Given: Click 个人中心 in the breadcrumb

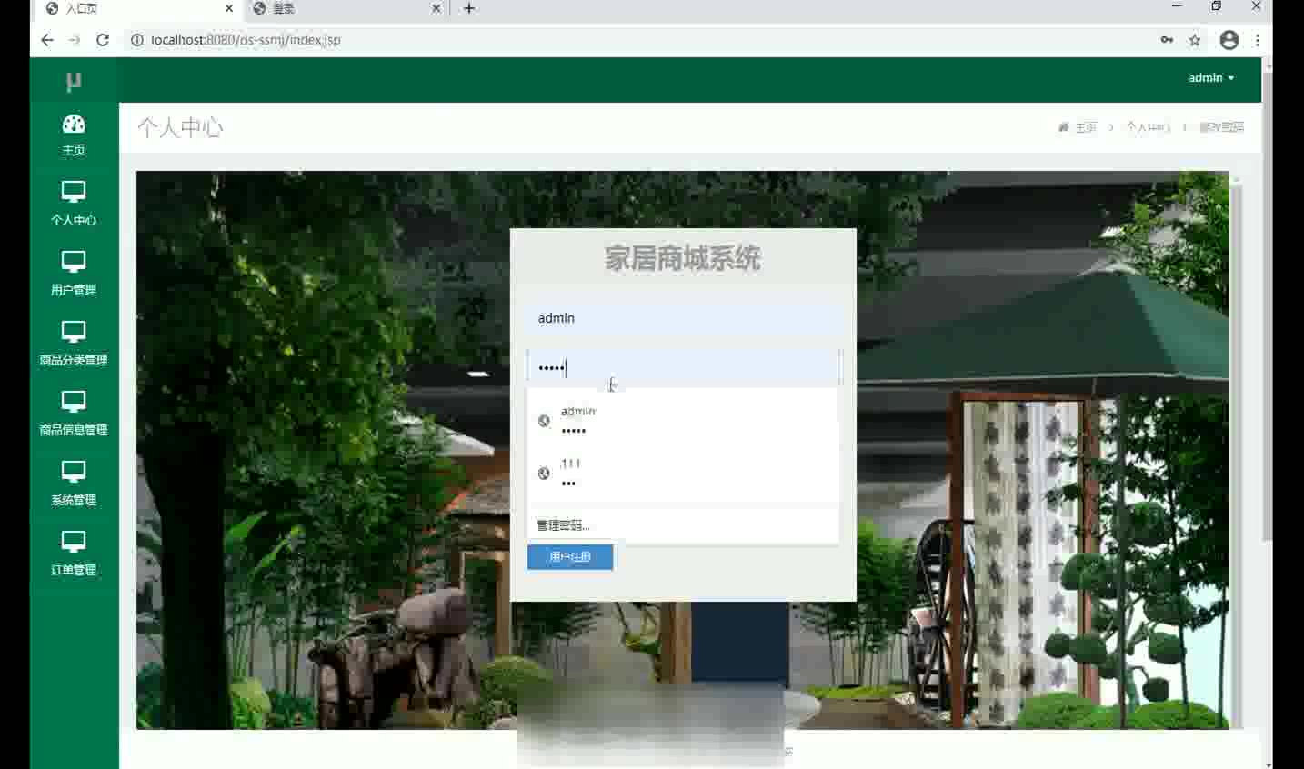Looking at the screenshot, I should (1148, 127).
